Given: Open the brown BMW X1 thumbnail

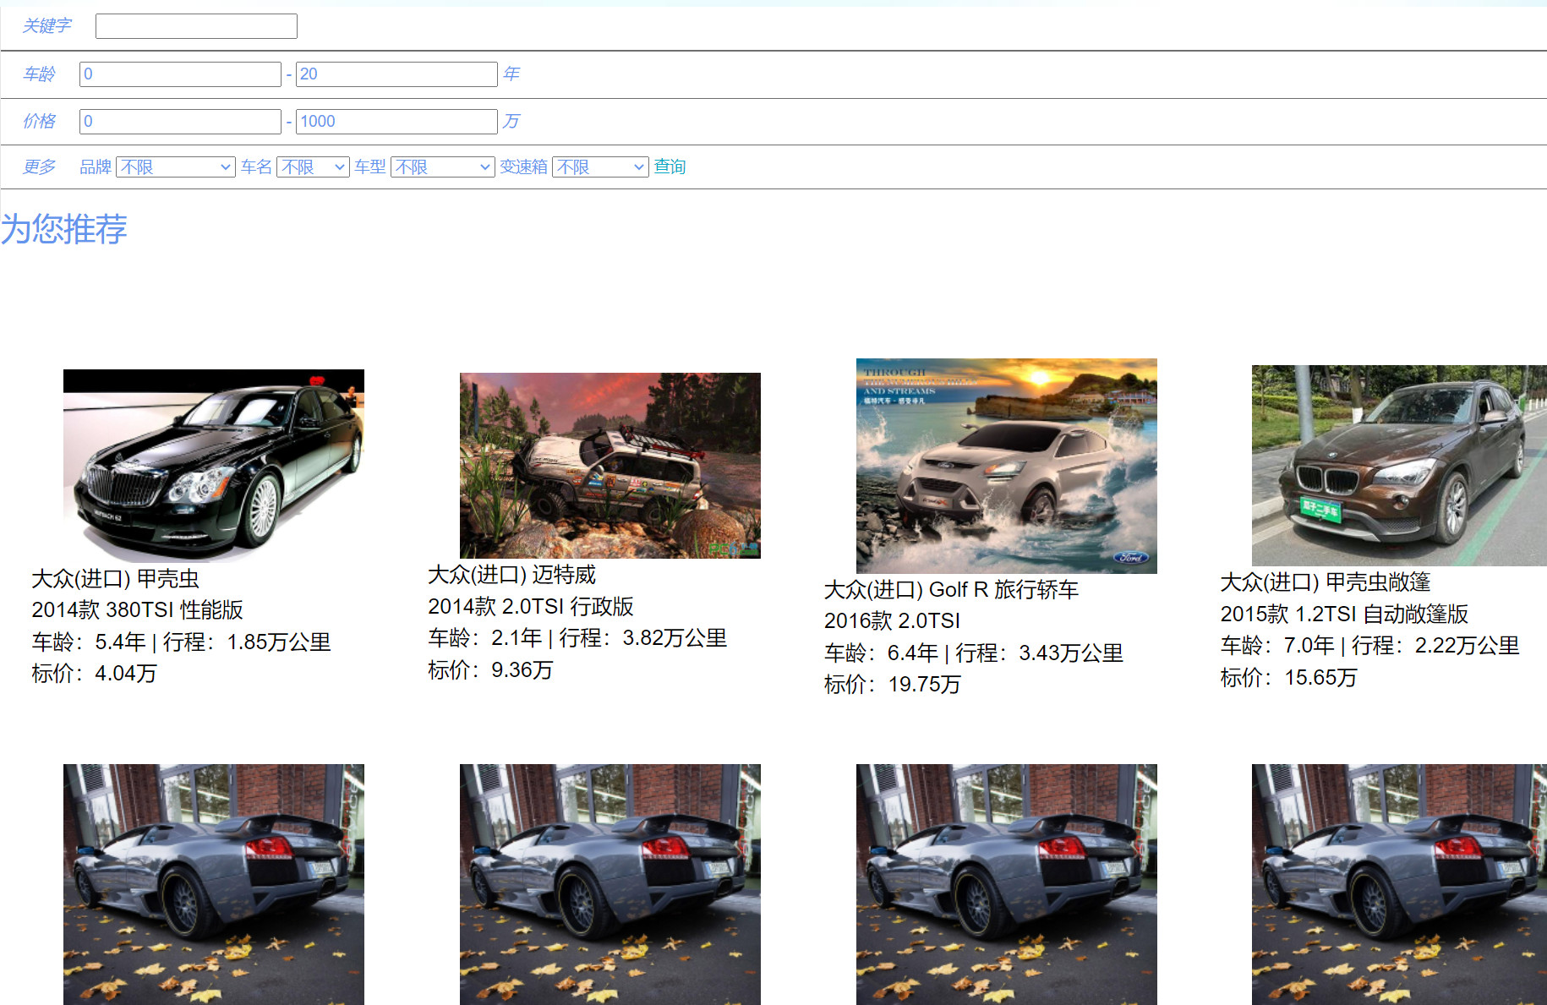Looking at the screenshot, I should click(1399, 466).
